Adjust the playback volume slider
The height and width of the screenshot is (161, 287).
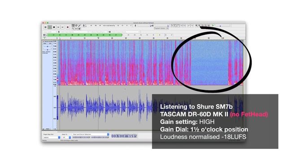tap(161, 26)
